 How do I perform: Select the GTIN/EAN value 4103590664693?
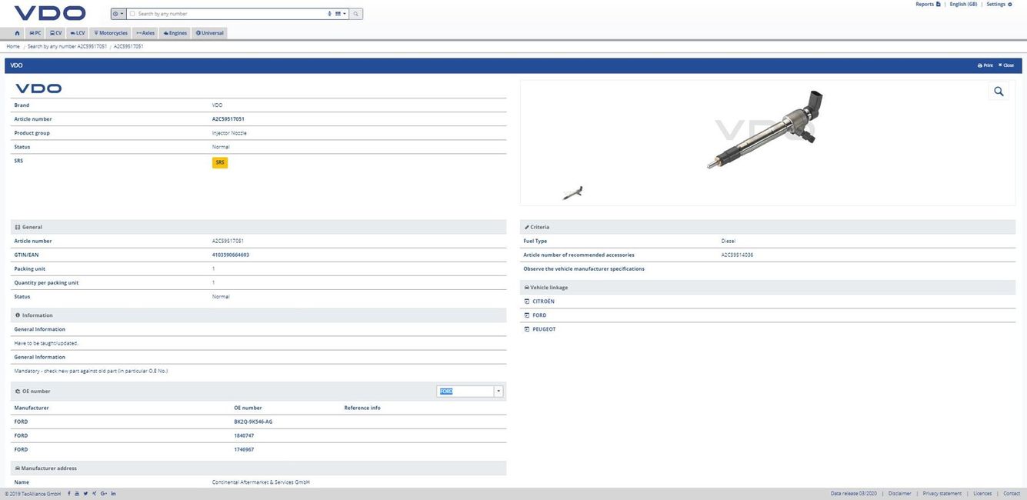[x=231, y=255]
